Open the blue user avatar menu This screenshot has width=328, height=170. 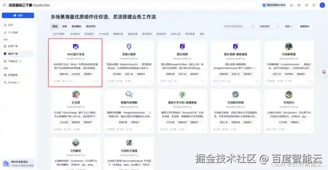coord(323,5)
